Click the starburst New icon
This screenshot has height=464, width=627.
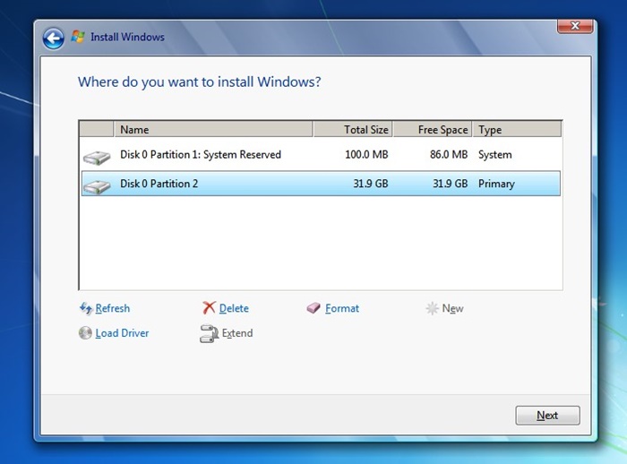432,308
